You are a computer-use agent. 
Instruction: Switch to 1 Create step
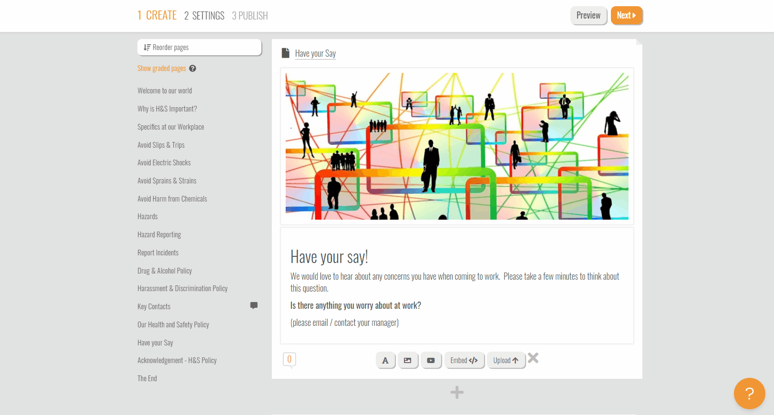click(157, 16)
